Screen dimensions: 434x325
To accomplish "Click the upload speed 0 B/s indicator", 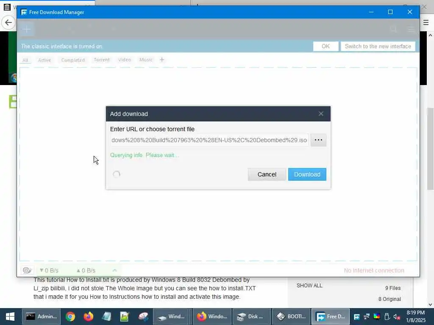I will coord(86,270).
